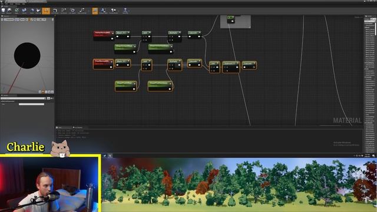The image size is (377, 212).
Task: Click the first taskbar icon beside the webcam overlay
Action: coord(105,155)
